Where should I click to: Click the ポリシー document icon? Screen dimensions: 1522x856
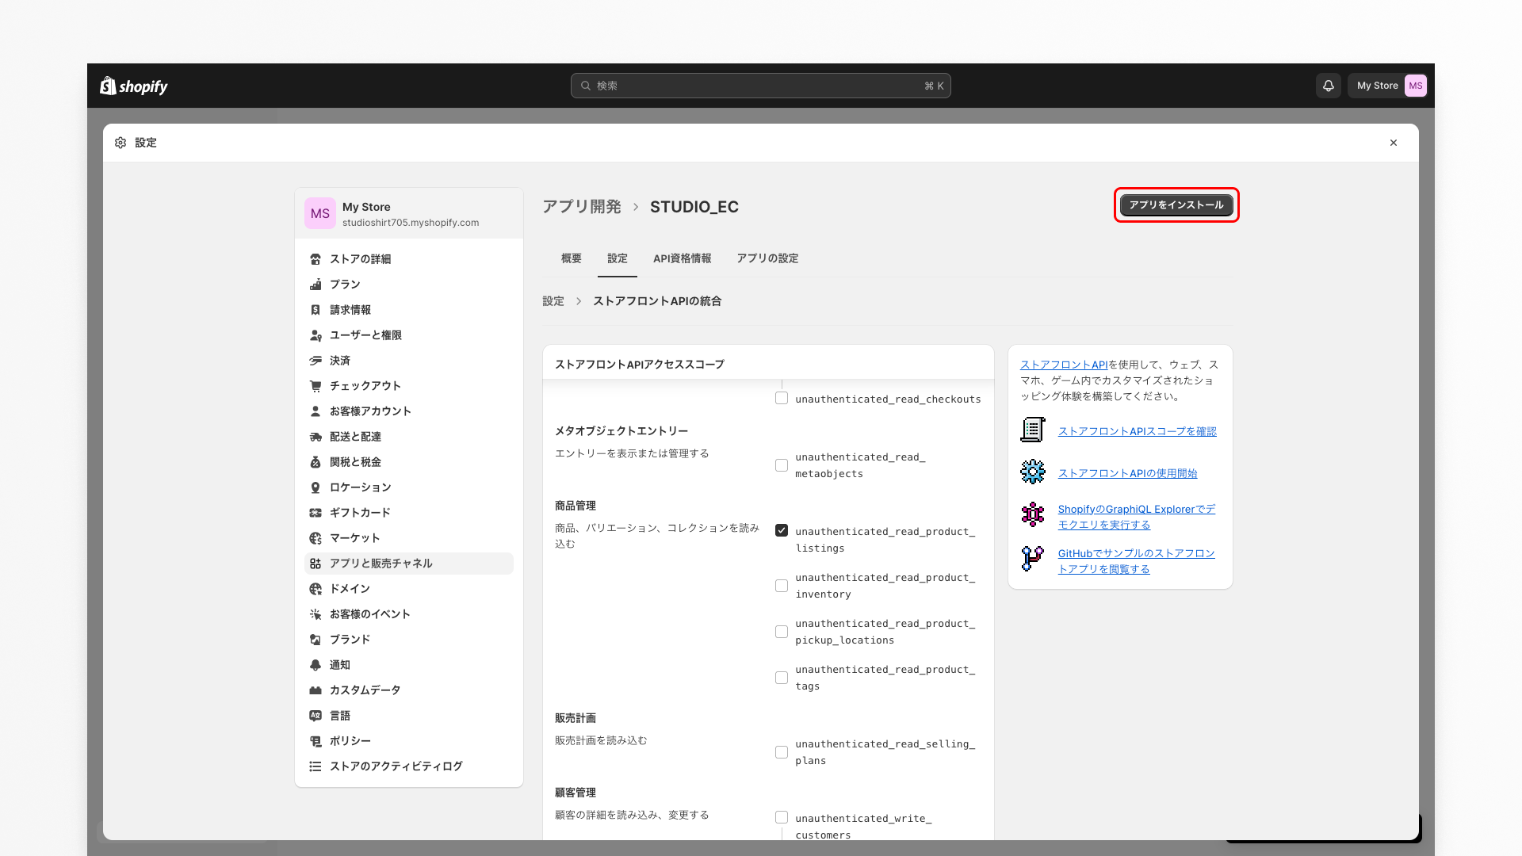point(315,741)
